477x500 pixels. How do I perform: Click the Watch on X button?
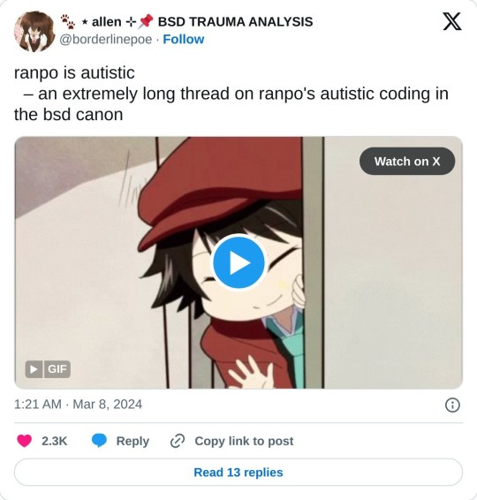[x=407, y=161]
